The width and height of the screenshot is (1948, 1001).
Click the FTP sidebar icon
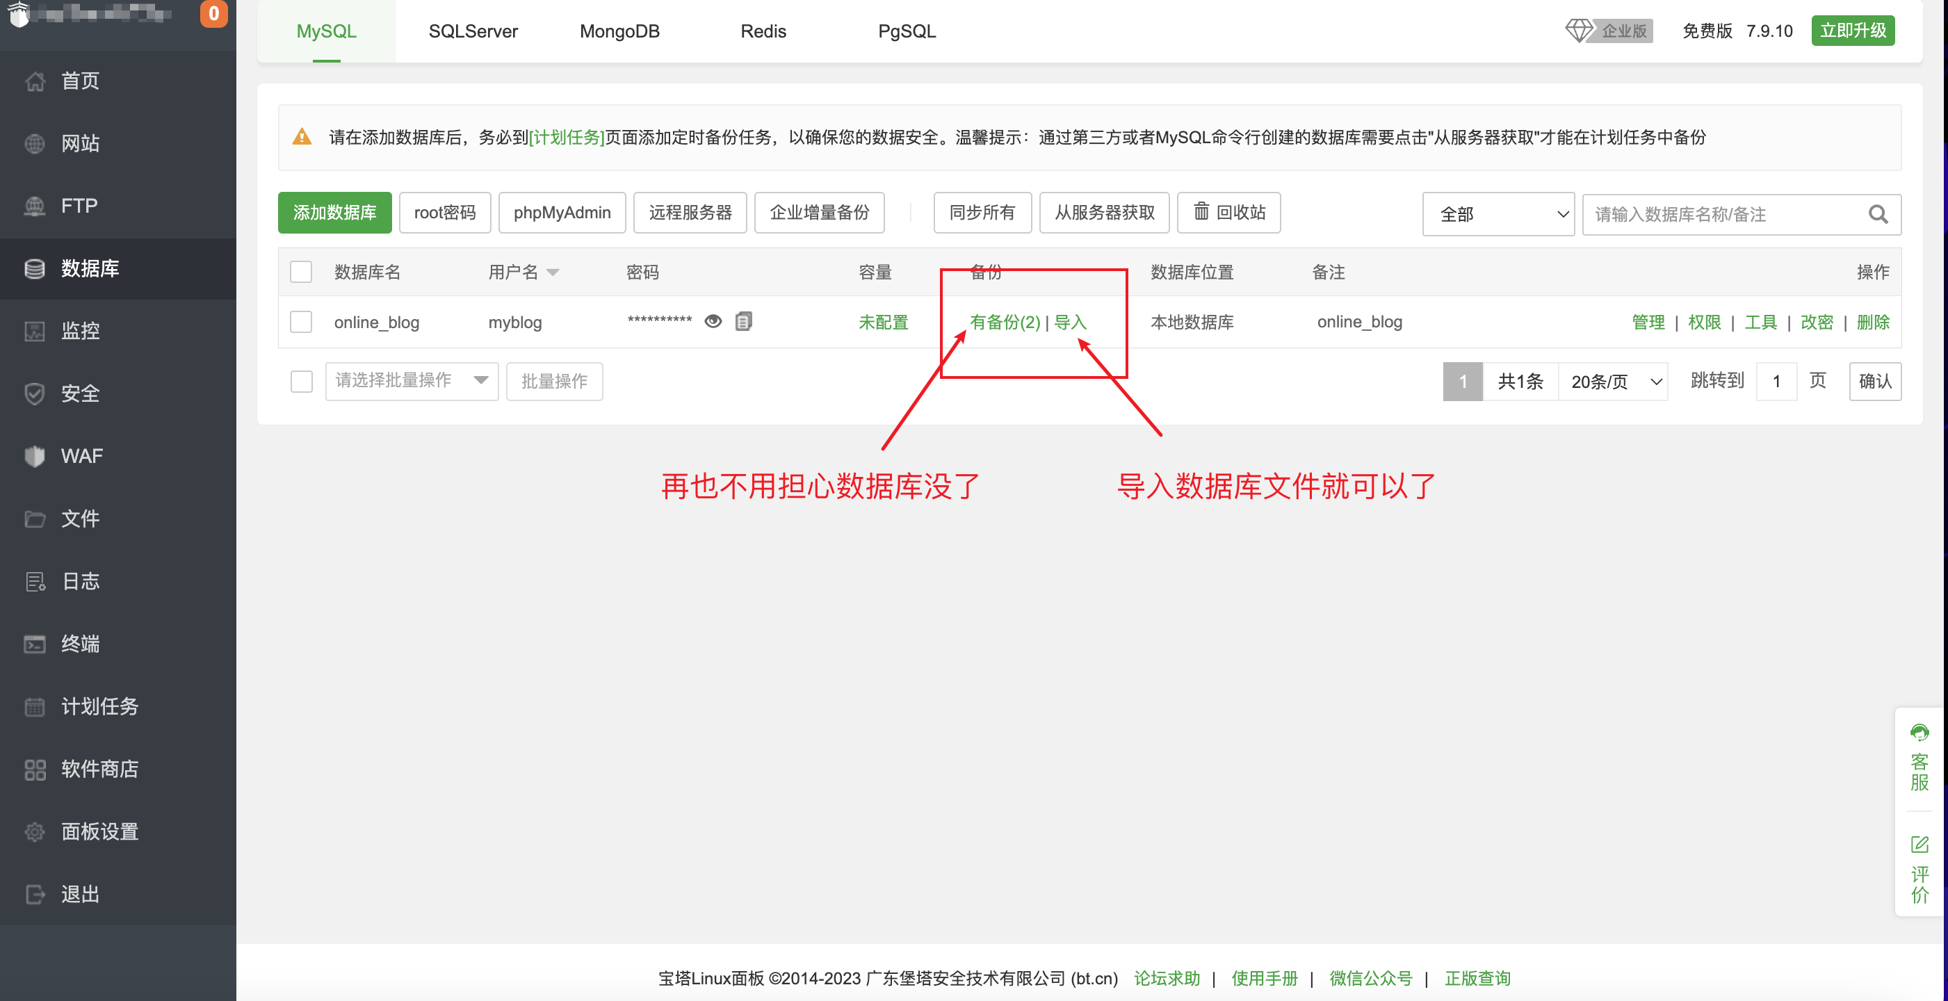(x=35, y=206)
